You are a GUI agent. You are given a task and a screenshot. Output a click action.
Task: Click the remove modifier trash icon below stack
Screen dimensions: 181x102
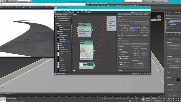click(176, 34)
